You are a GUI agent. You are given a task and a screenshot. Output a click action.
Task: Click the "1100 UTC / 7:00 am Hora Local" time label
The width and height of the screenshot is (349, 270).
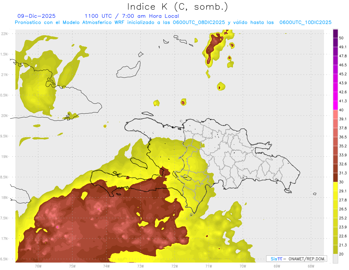(x=132, y=16)
